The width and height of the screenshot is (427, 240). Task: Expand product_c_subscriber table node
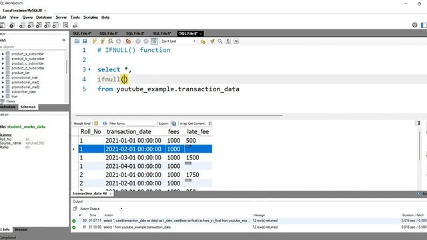3,63
